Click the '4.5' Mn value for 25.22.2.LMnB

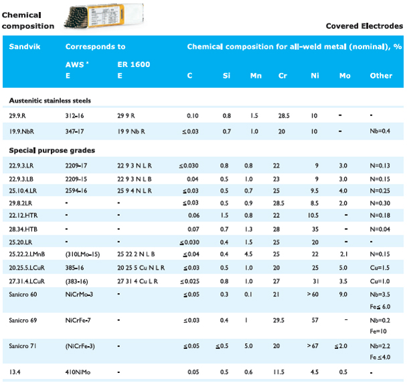(x=248, y=254)
